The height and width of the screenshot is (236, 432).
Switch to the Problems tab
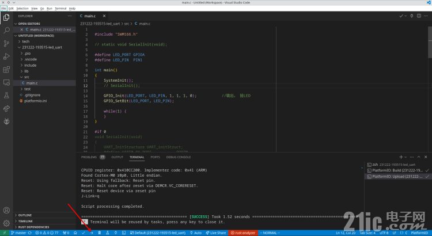click(x=93, y=157)
